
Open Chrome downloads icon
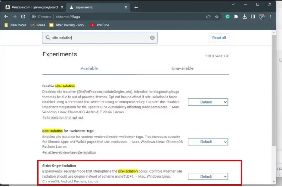pos(244,17)
